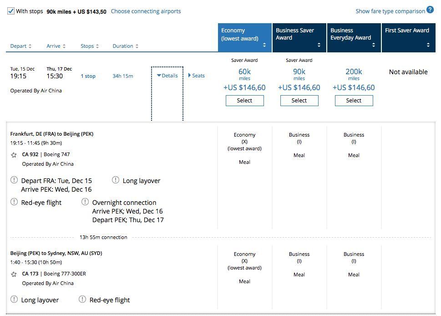Click the Star Alliance icon beside CA 932
Screen dimensions: 441x316
[x=14, y=155]
